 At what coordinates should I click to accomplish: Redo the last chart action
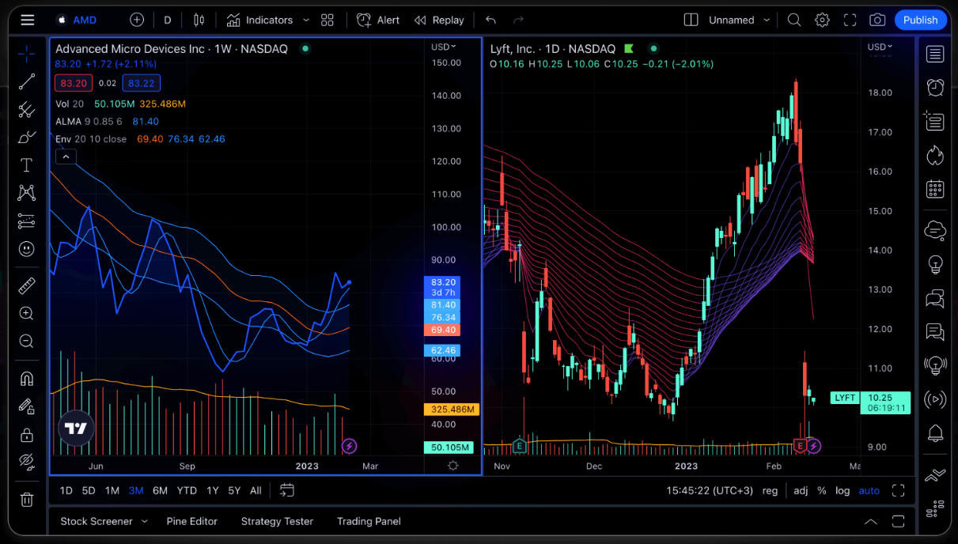(x=518, y=20)
